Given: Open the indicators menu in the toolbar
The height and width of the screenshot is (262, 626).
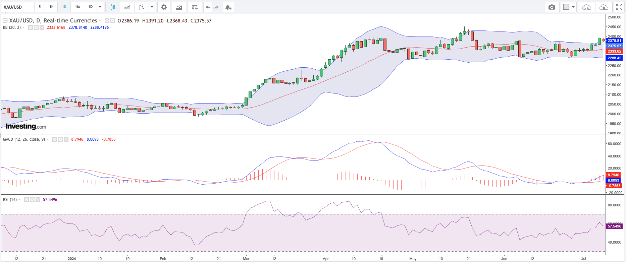Looking at the screenshot, I should click(179, 7).
